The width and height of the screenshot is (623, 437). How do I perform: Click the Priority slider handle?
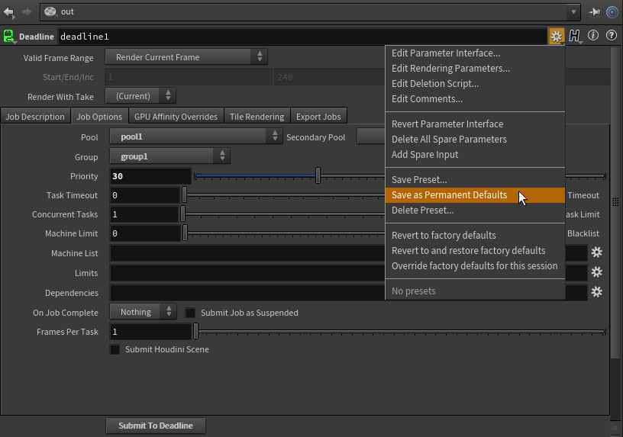tap(318, 176)
